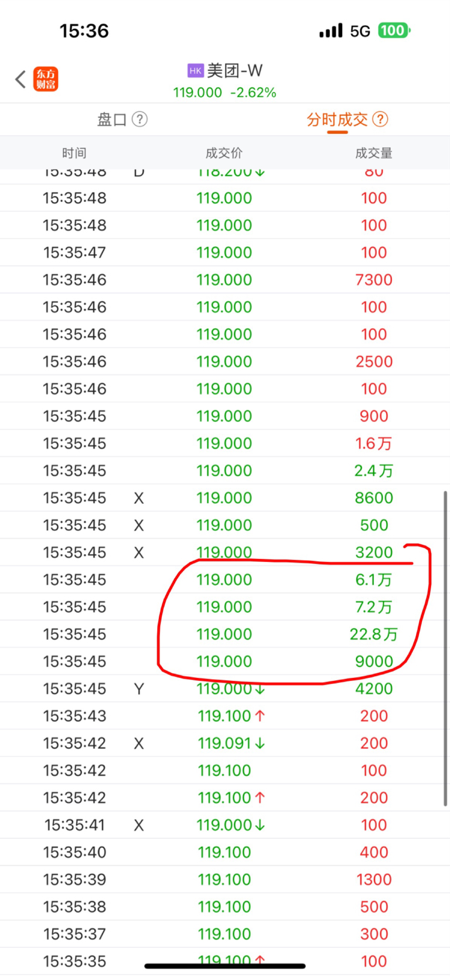Image resolution: width=450 pixels, height=977 pixels.
Task: Tap the 15:35:41 trade row
Action: pos(225,825)
